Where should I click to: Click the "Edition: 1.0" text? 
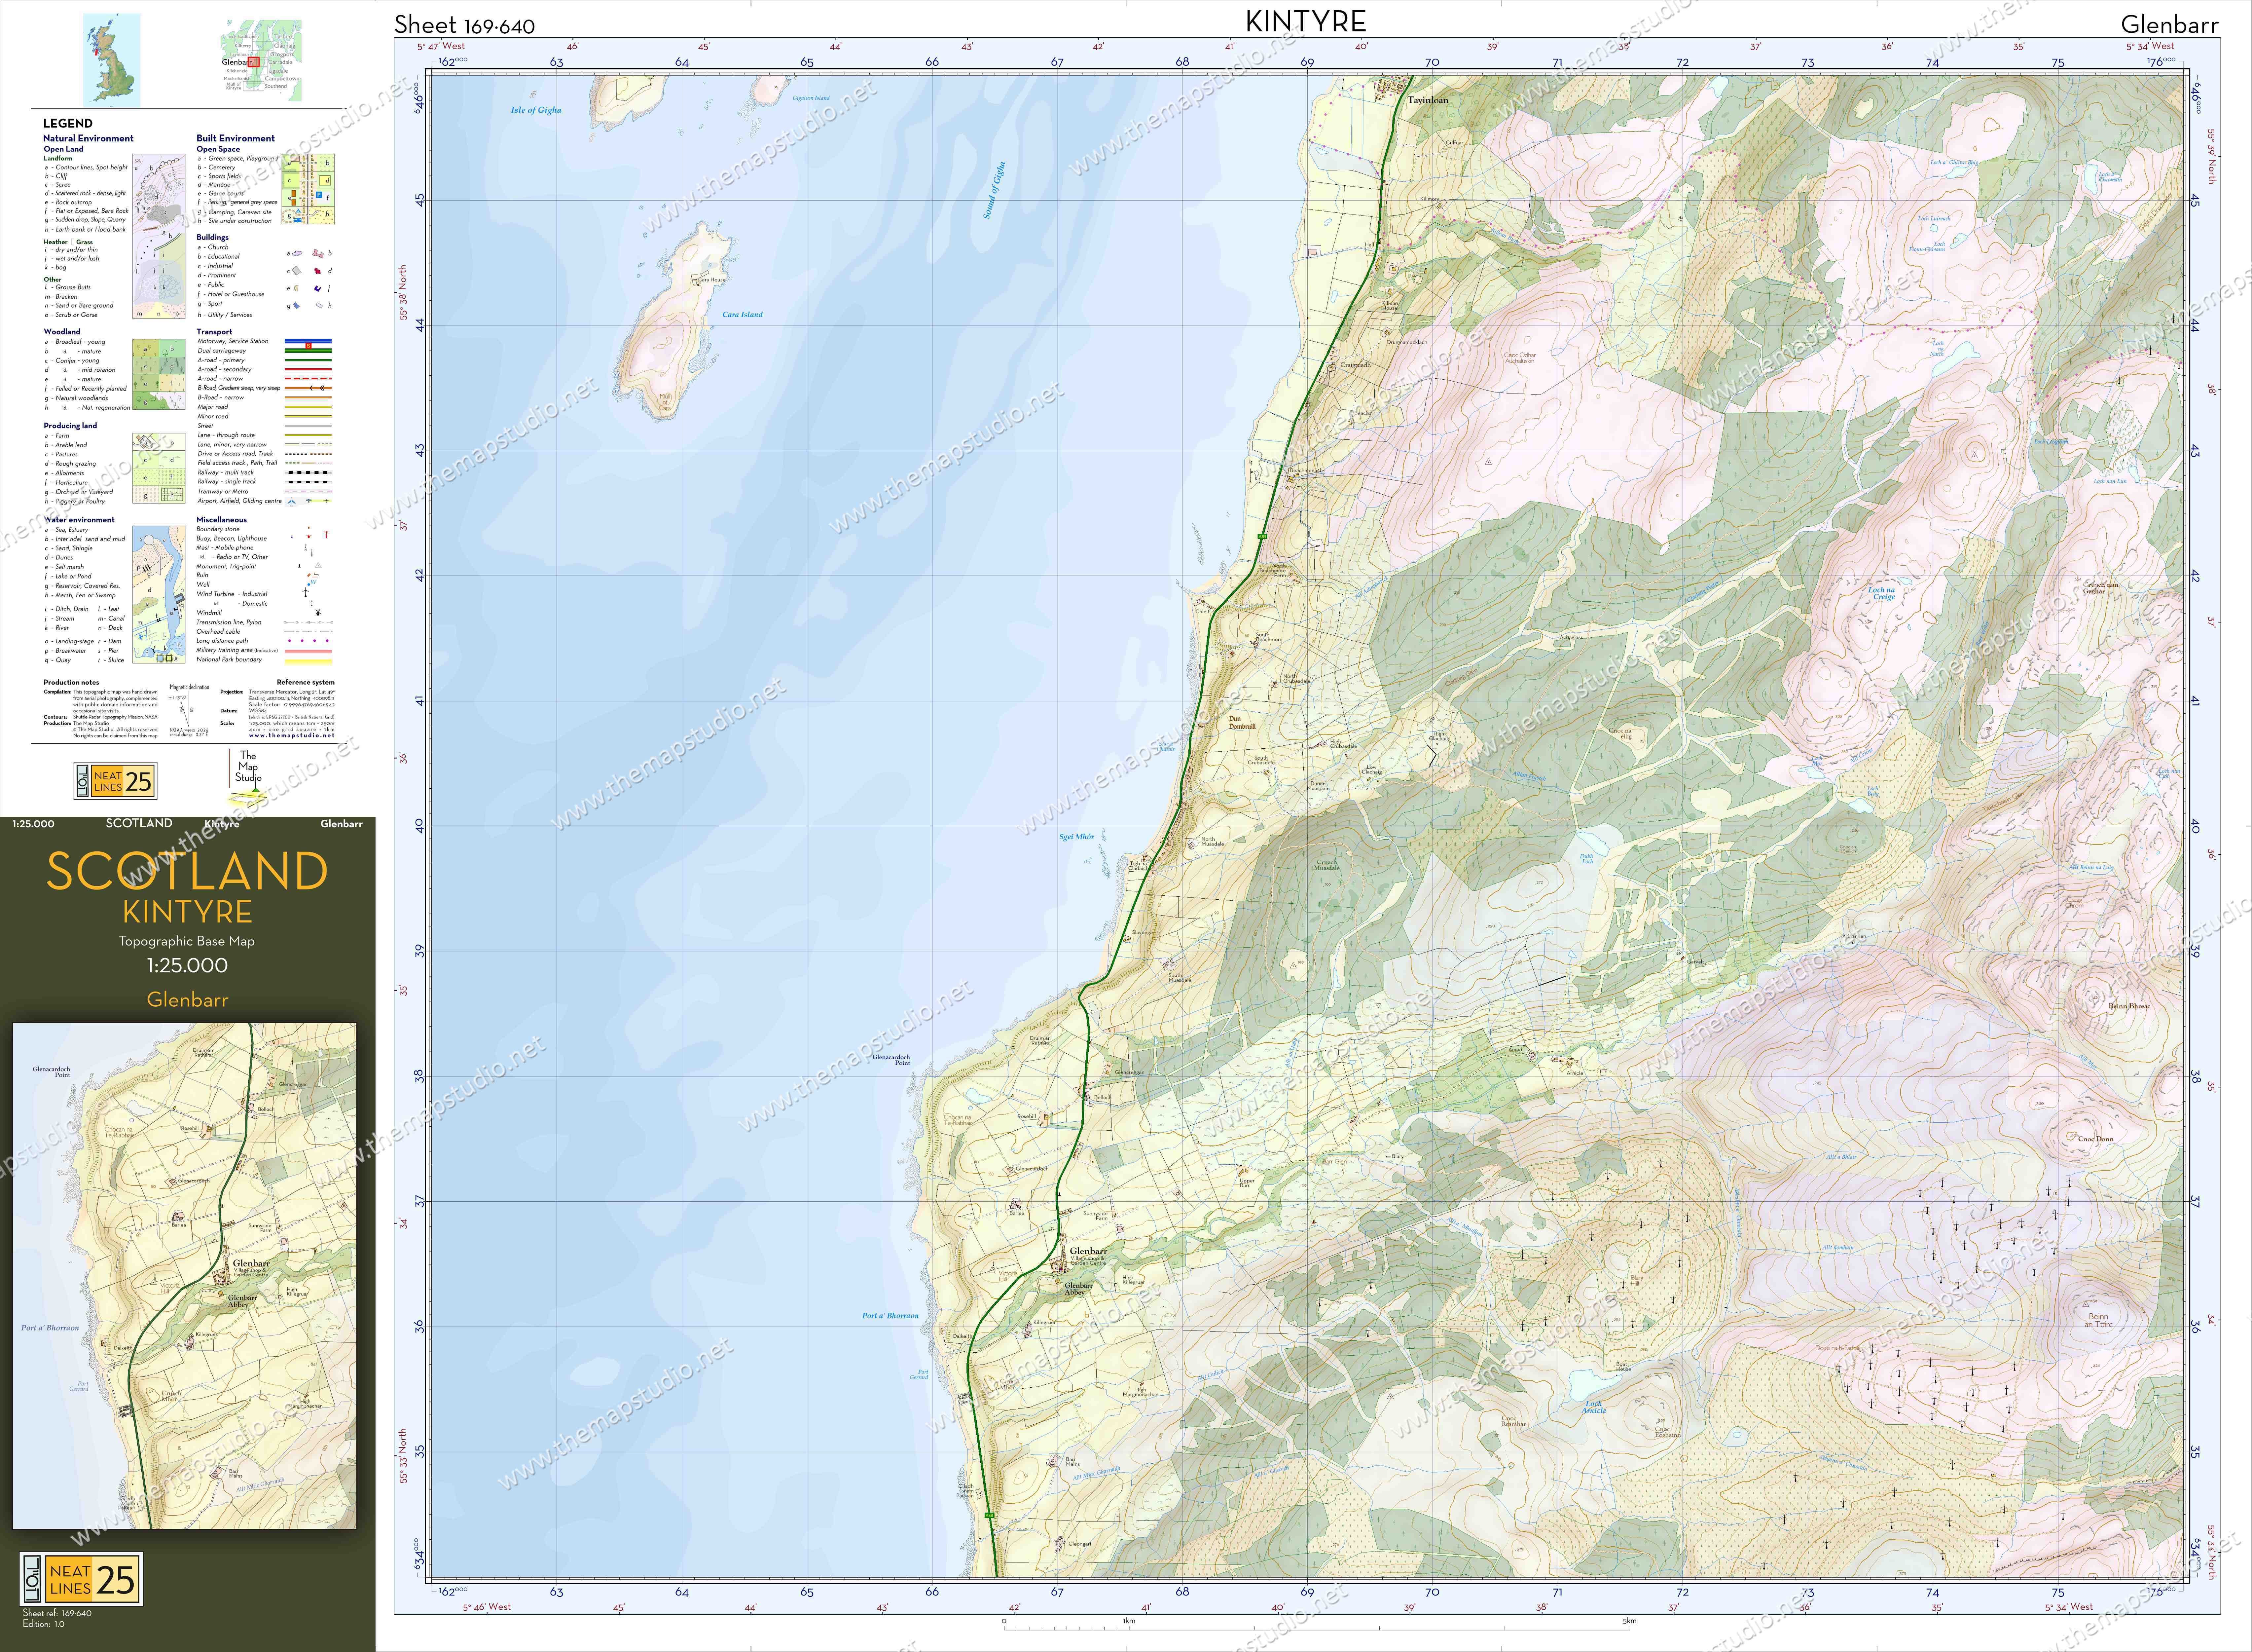(43, 1624)
